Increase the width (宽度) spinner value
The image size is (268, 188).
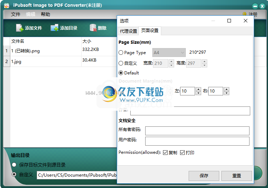pyautogui.click(x=171, y=61)
